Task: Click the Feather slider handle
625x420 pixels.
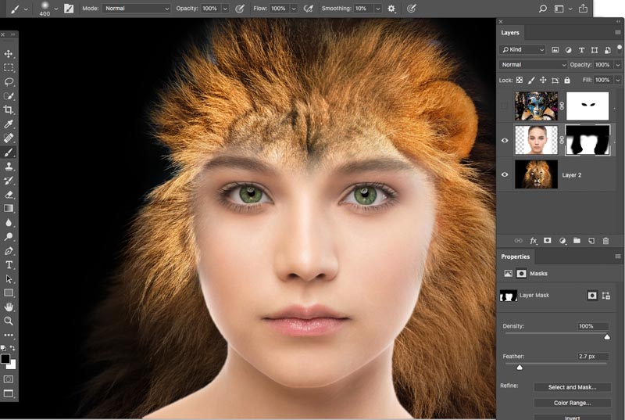Action: (x=520, y=366)
